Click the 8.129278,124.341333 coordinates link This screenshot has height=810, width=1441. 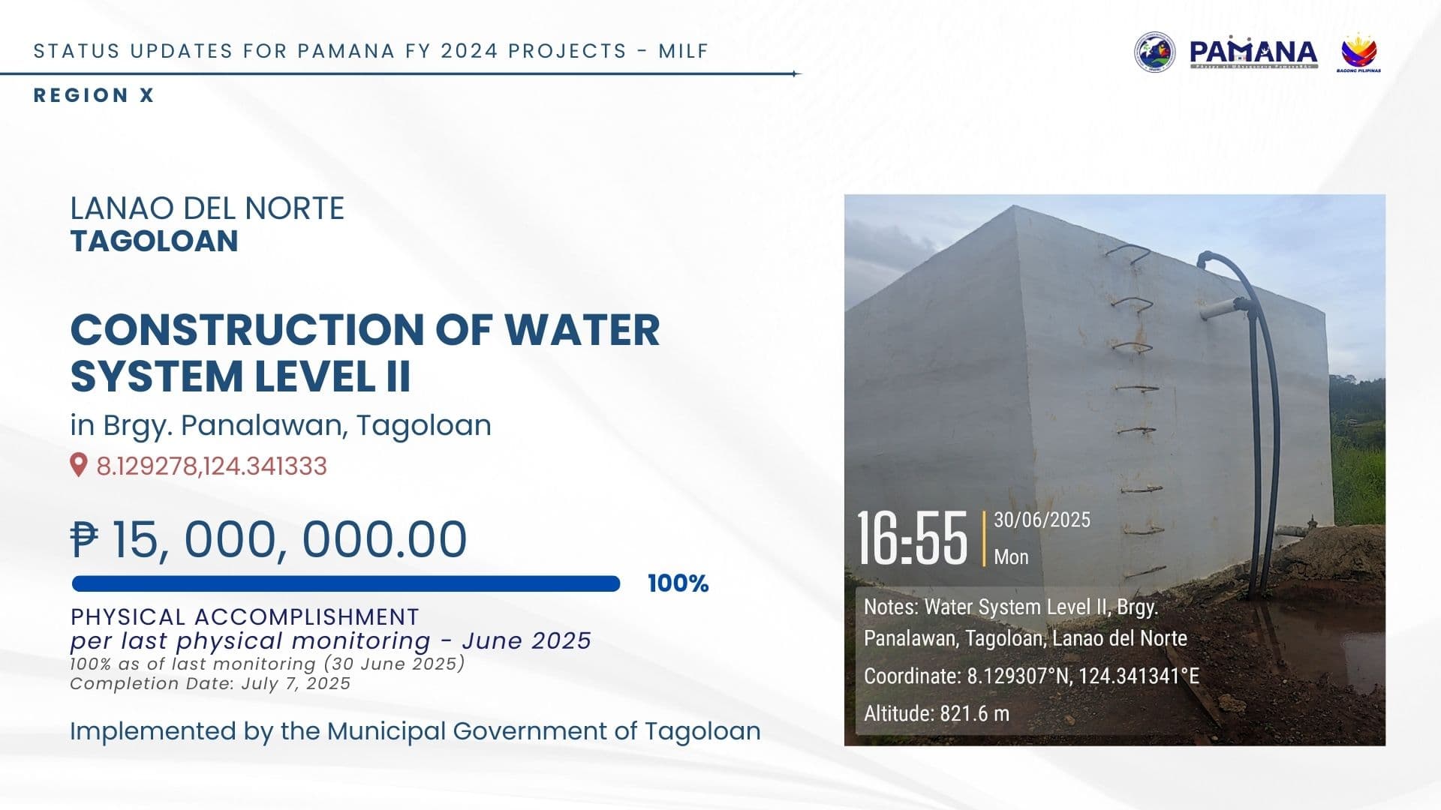click(212, 466)
